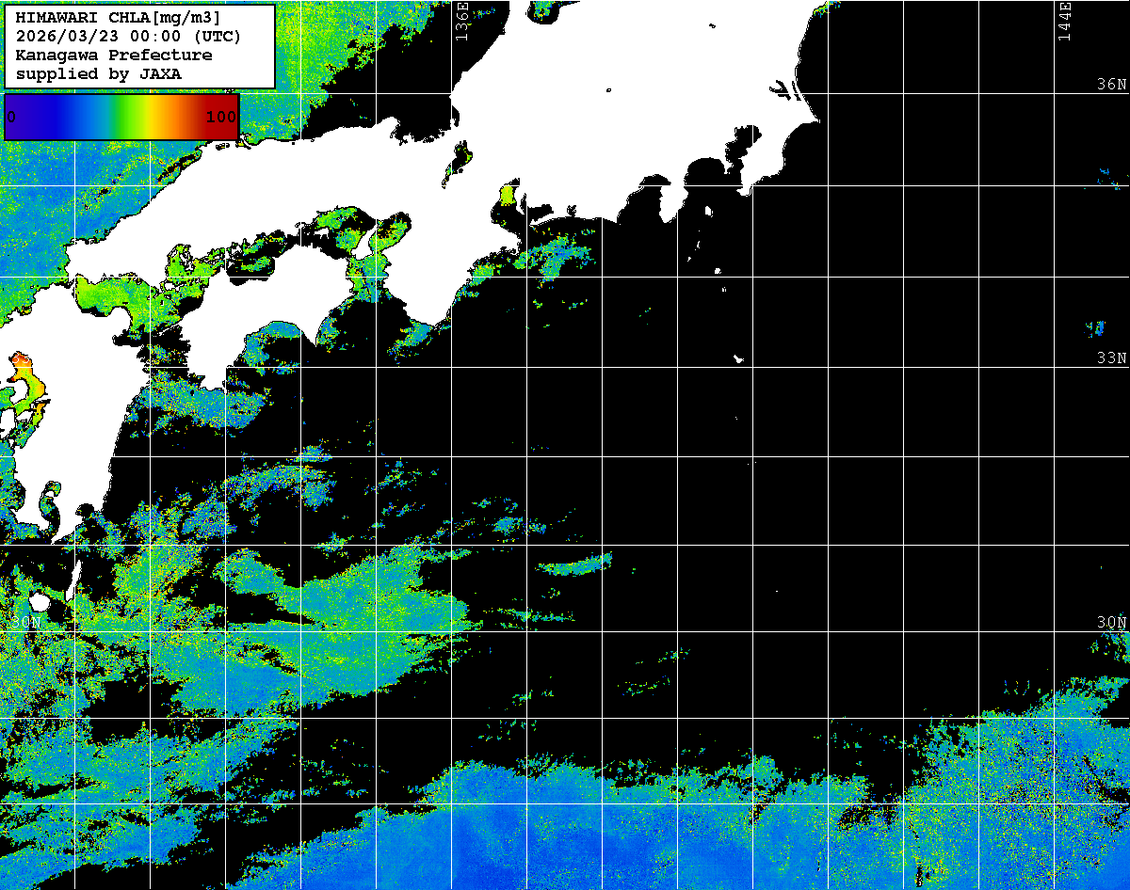Click the round white Yakushima island

tap(40, 600)
